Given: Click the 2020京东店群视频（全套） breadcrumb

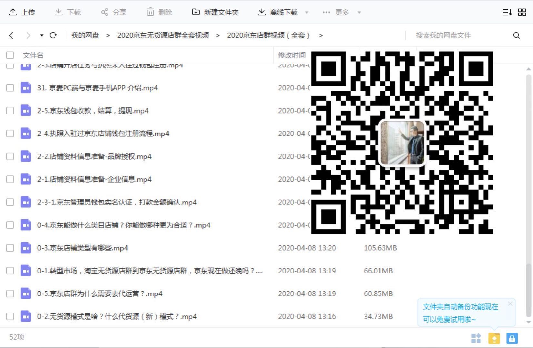Looking at the screenshot, I should [269, 35].
